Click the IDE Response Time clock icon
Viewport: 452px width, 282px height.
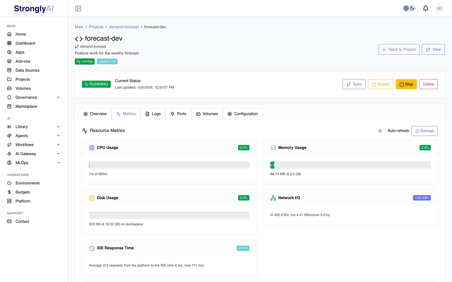click(92, 248)
